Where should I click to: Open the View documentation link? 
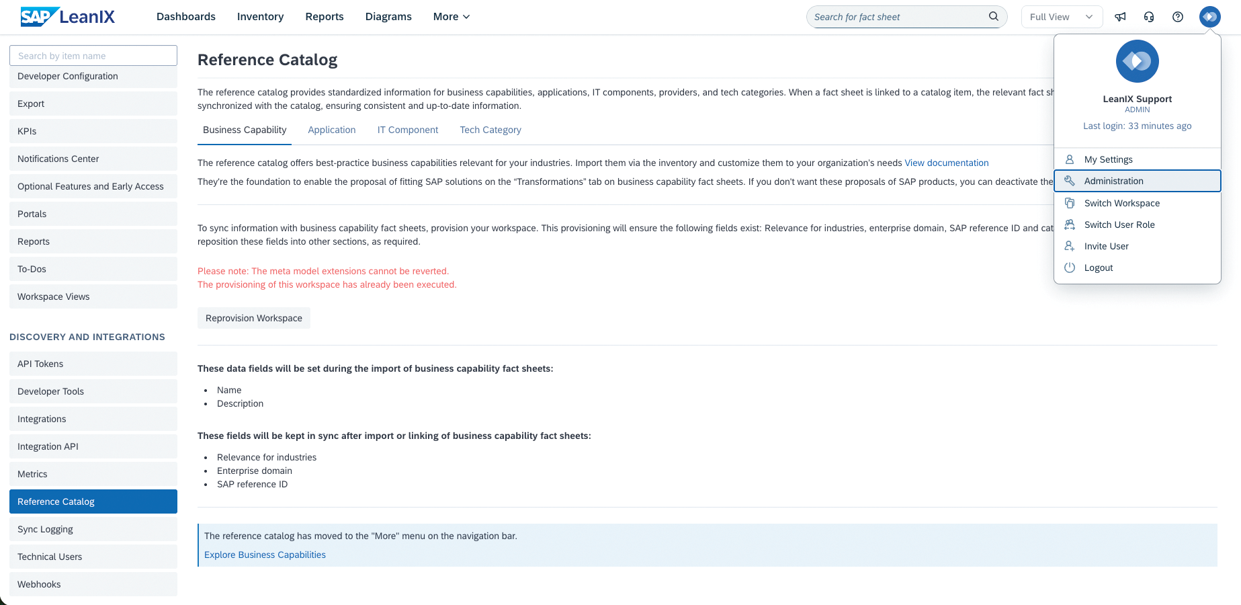tap(947, 163)
